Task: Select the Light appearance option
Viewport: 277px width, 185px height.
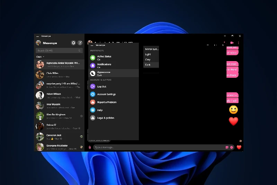Action: click(x=148, y=54)
